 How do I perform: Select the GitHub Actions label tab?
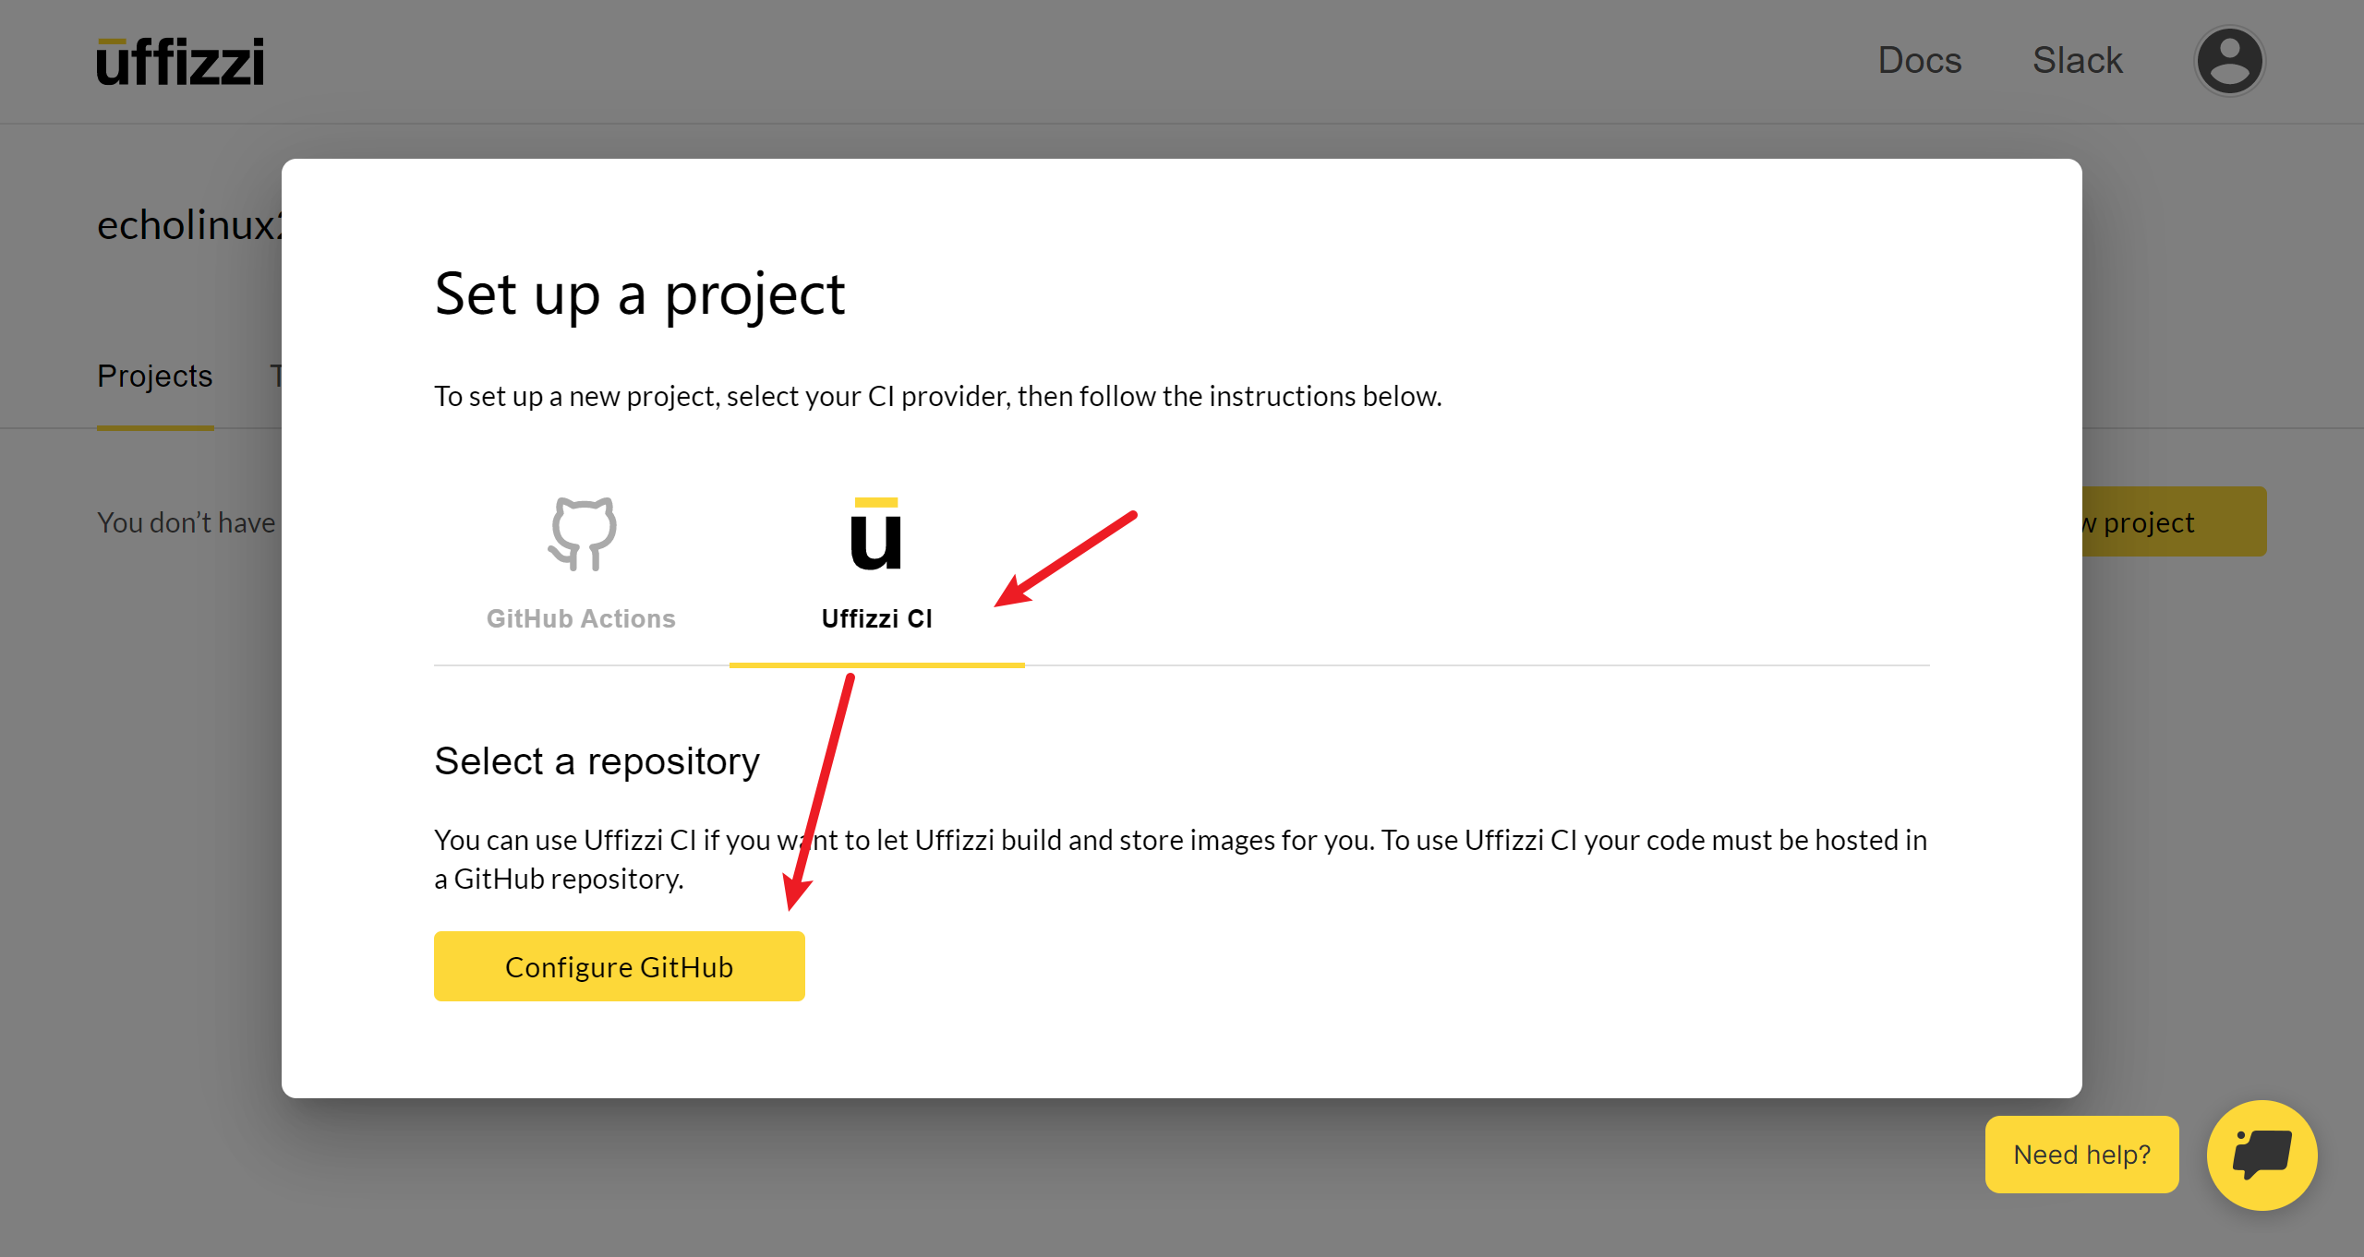581,618
